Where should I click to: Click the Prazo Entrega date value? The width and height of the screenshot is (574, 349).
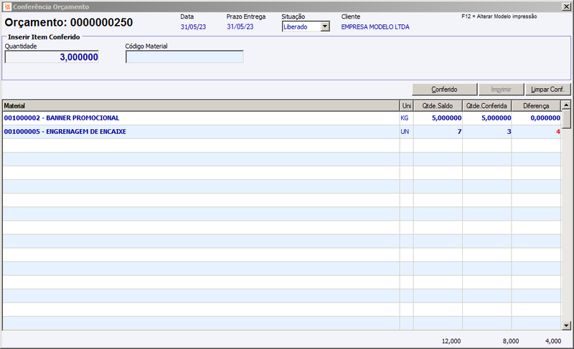click(x=240, y=27)
